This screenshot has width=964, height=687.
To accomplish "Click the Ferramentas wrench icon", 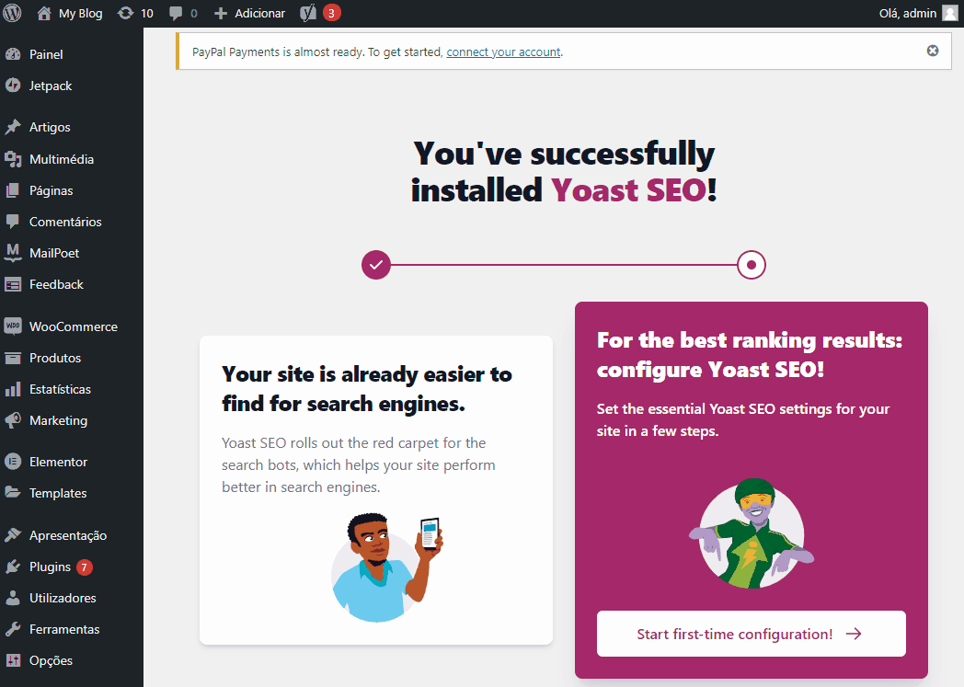I will tap(13, 629).
